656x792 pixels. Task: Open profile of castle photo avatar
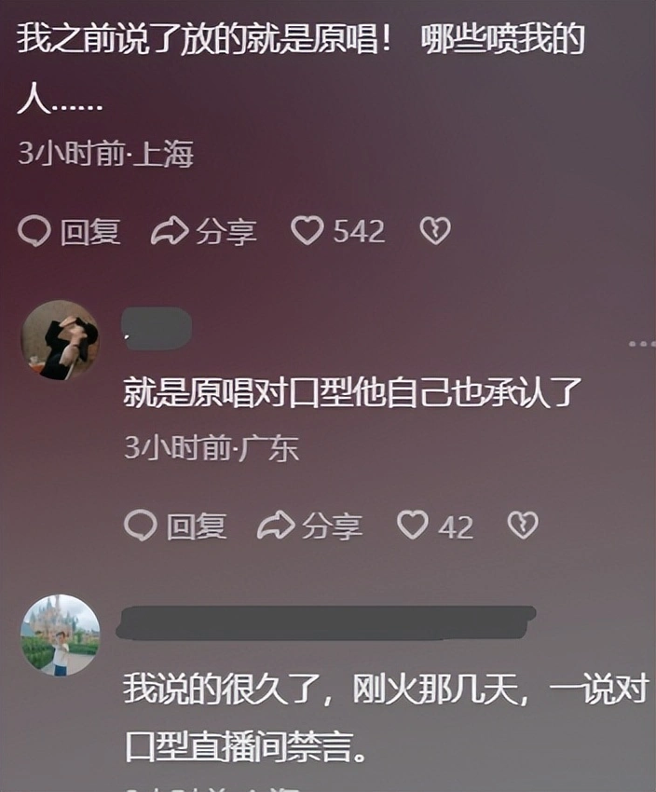tap(60, 635)
